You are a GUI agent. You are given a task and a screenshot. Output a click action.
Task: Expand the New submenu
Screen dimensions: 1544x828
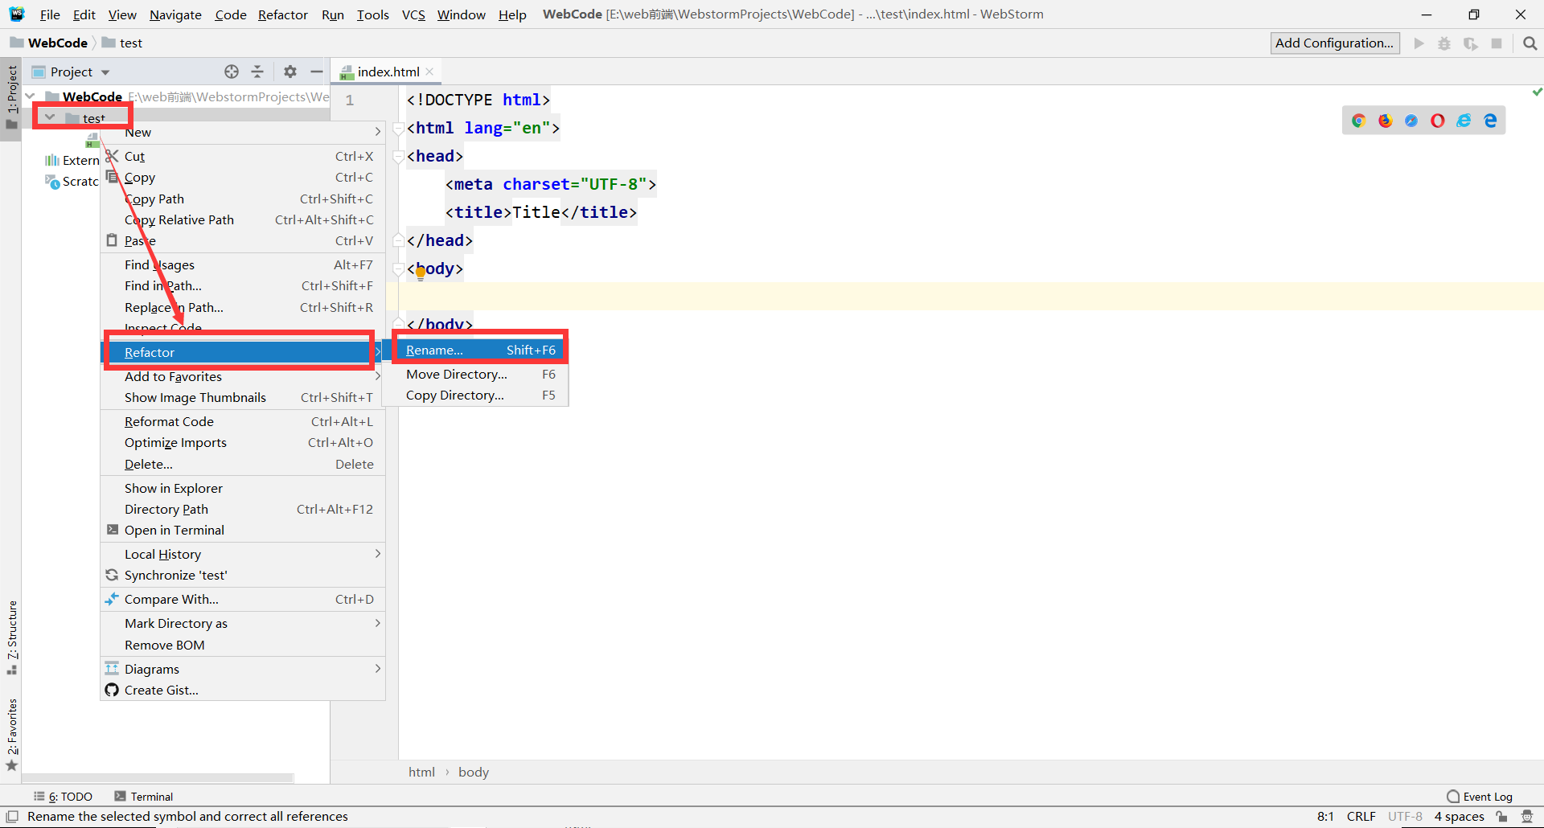coord(243,132)
